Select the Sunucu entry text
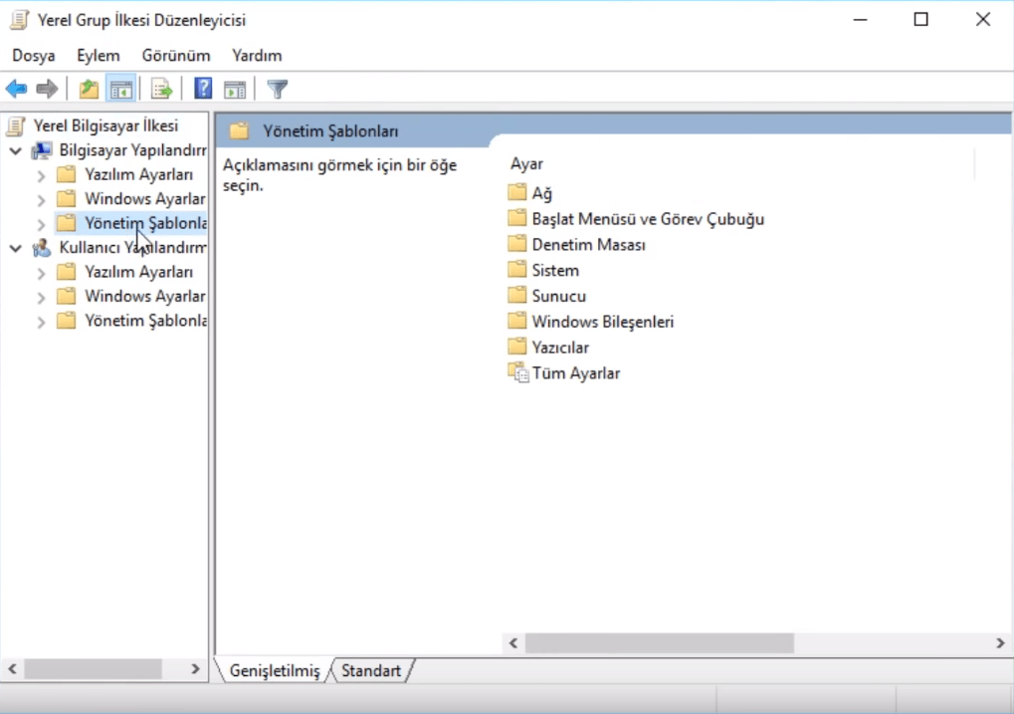Viewport: 1014px width, 714px height. click(558, 296)
